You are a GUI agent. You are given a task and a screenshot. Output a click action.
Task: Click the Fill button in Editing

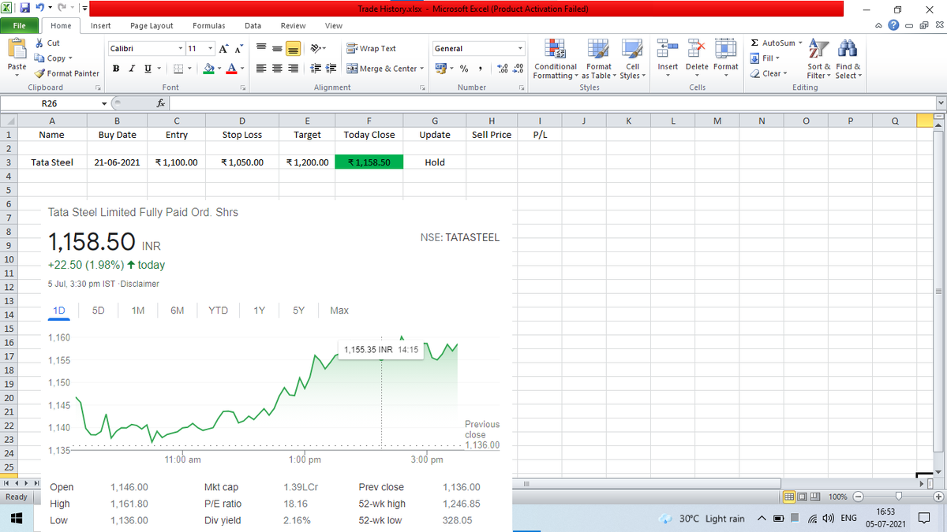click(x=764, y=58)
